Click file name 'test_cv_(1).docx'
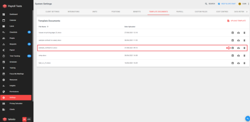 point(44,63)
